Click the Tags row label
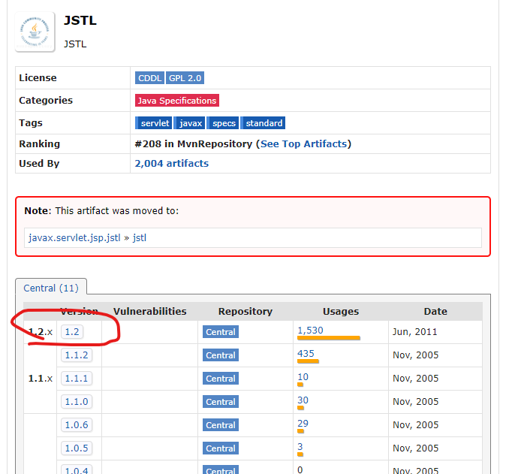Image resolution: width=506 pixels, height=474 pixels. 31,123
